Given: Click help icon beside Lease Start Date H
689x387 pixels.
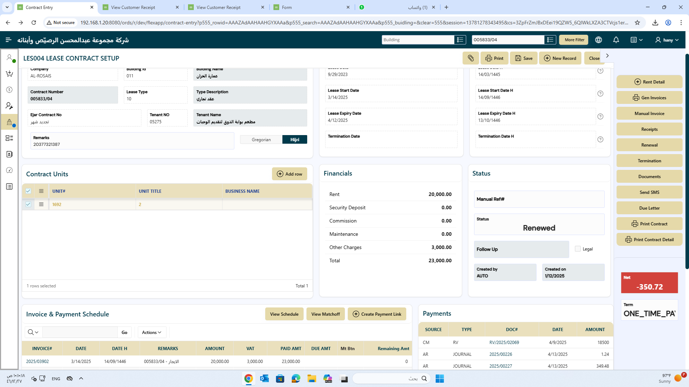Looking at the screenshot, I should coord(600,94).
